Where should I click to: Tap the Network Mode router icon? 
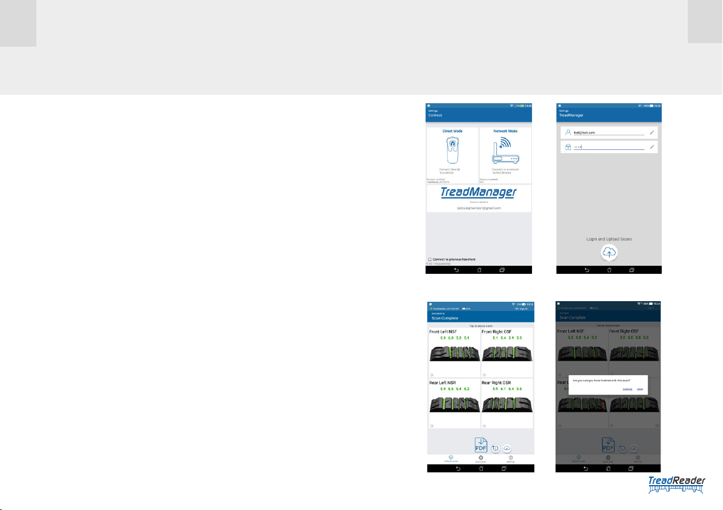[505, 152]
